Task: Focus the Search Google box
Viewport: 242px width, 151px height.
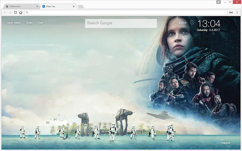Action: coord(121,23)
